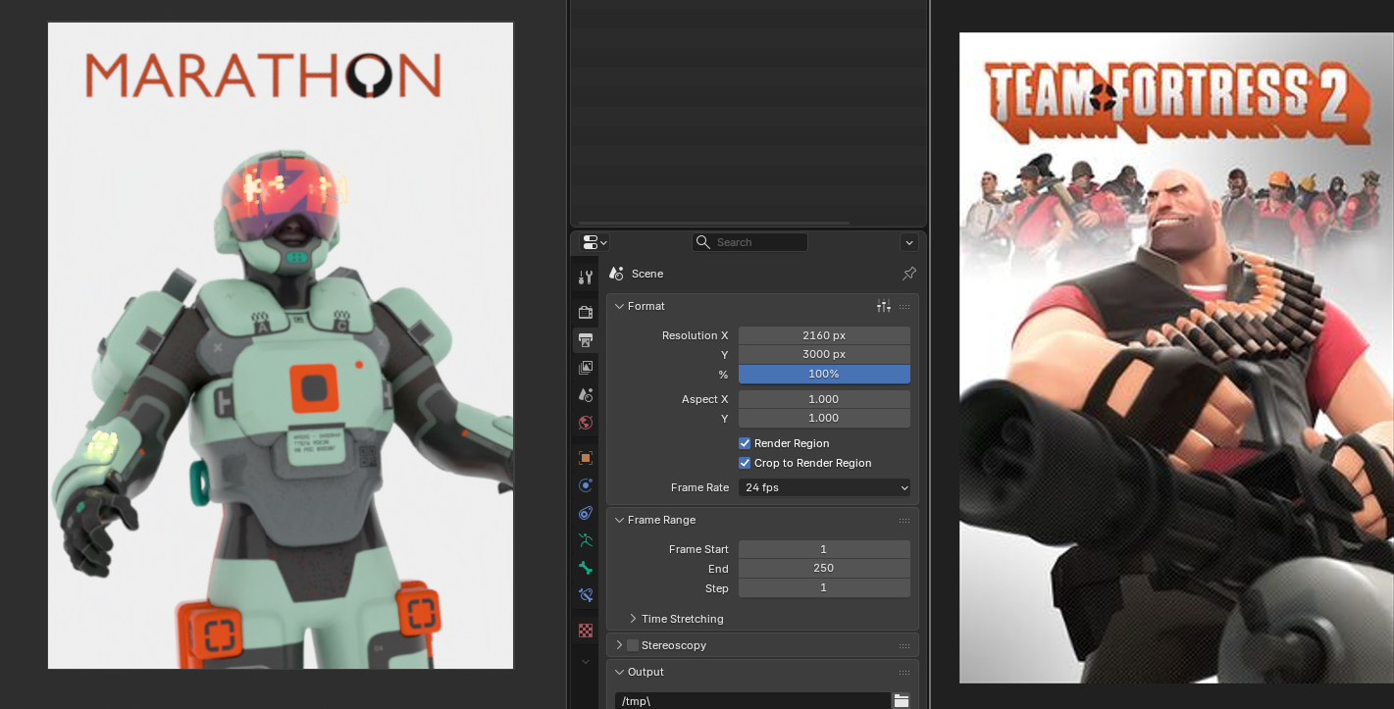Click the "Frame Start" label
1394x709 pixels.
pyautogui.click(x=698, y=549)
